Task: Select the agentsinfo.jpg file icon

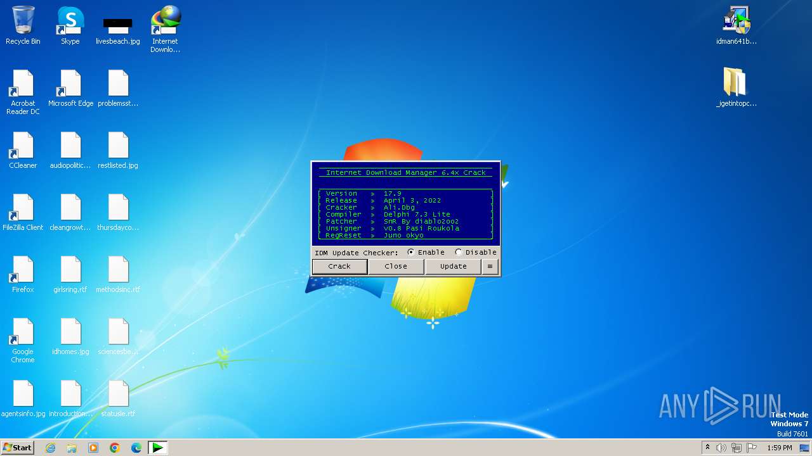Action: click(23, 399)
